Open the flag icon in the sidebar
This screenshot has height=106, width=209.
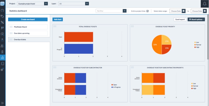click(3, 28)
